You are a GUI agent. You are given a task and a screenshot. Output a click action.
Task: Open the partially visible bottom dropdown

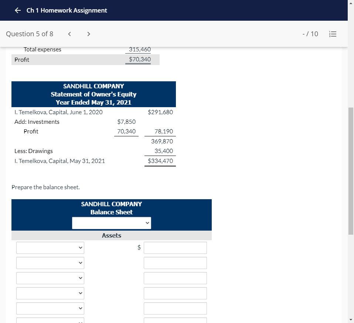(50, 321)
